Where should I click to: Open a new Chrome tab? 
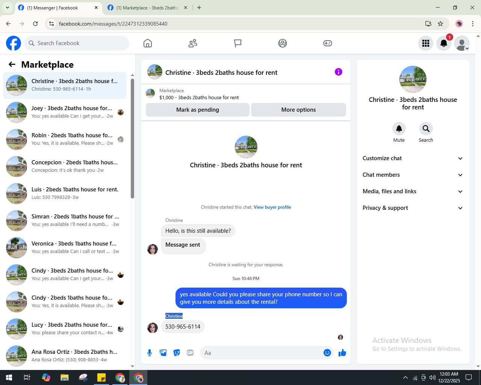point(199,8)
